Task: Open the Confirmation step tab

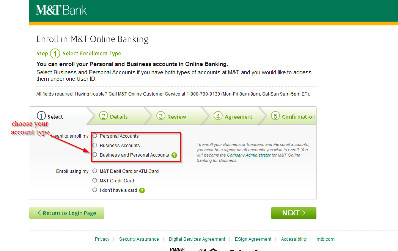Action: click(288, 116)
